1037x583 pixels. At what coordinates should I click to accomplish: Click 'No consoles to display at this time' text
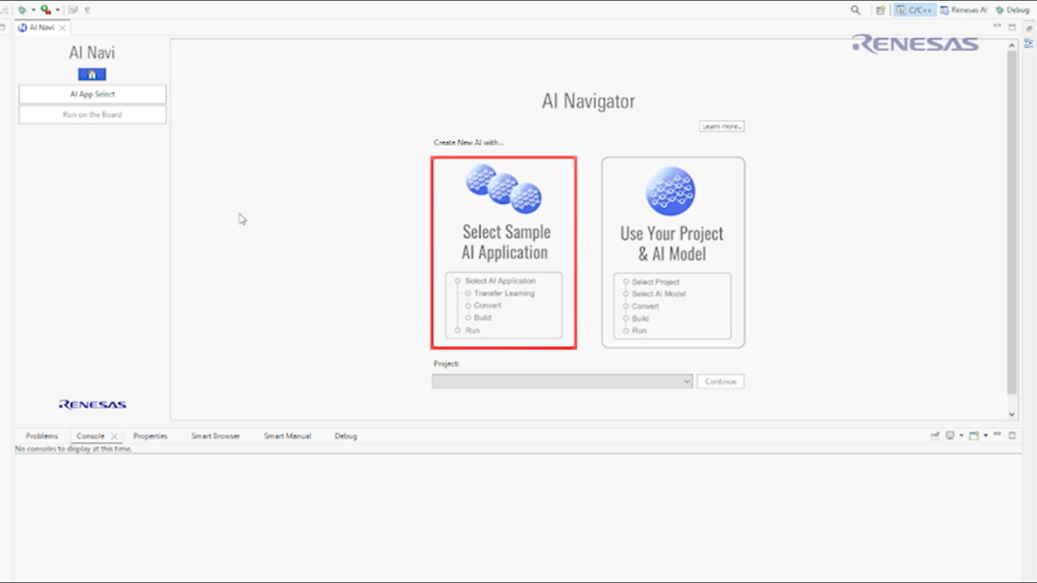pos(73,449)
